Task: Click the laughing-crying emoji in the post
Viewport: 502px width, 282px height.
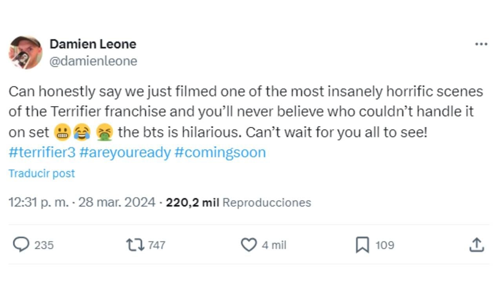Action: (x=82, y=132)
